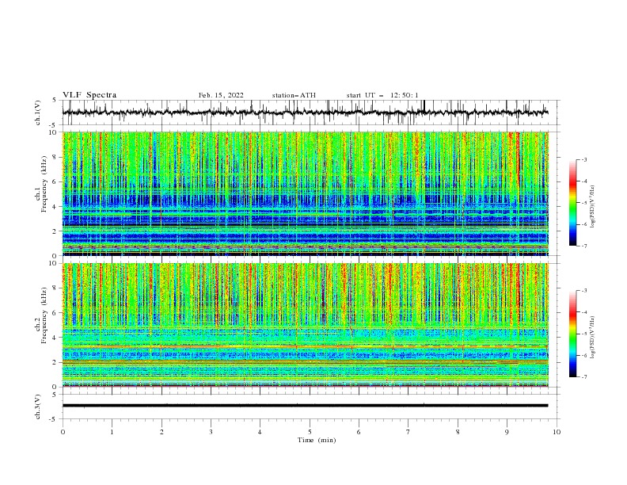Screen dimensions: 627x485
Task: Click time axis tick label "9"
Action: coord(507,432)
